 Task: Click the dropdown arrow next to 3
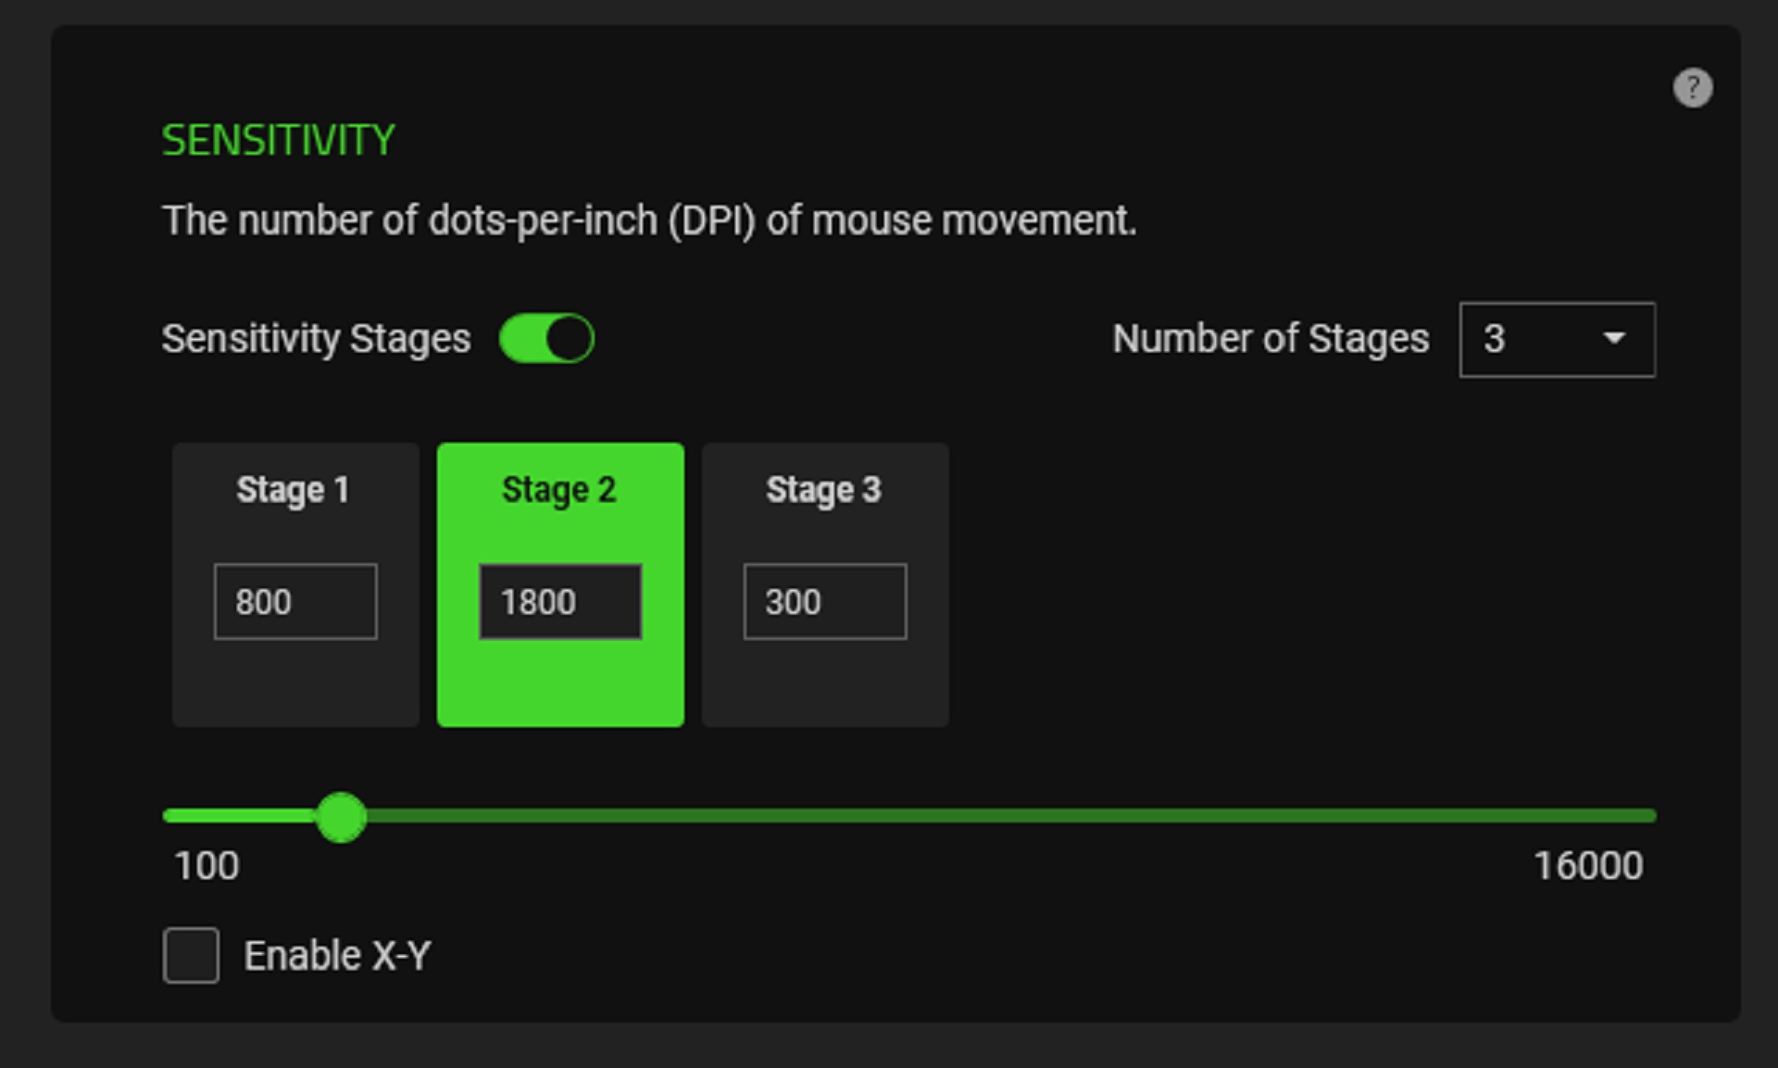point(1614,339)
